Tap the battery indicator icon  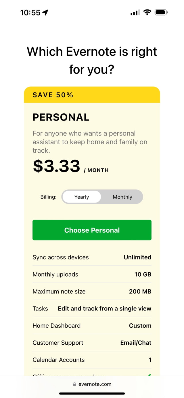[x=161, y=12]
